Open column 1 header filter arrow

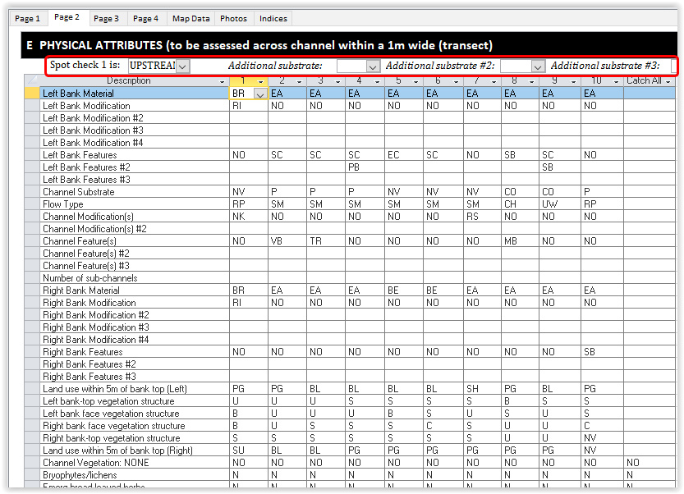click(x=261, y=81)
